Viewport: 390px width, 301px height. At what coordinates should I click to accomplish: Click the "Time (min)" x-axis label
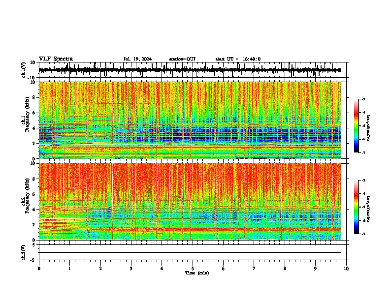coord(197,273)
